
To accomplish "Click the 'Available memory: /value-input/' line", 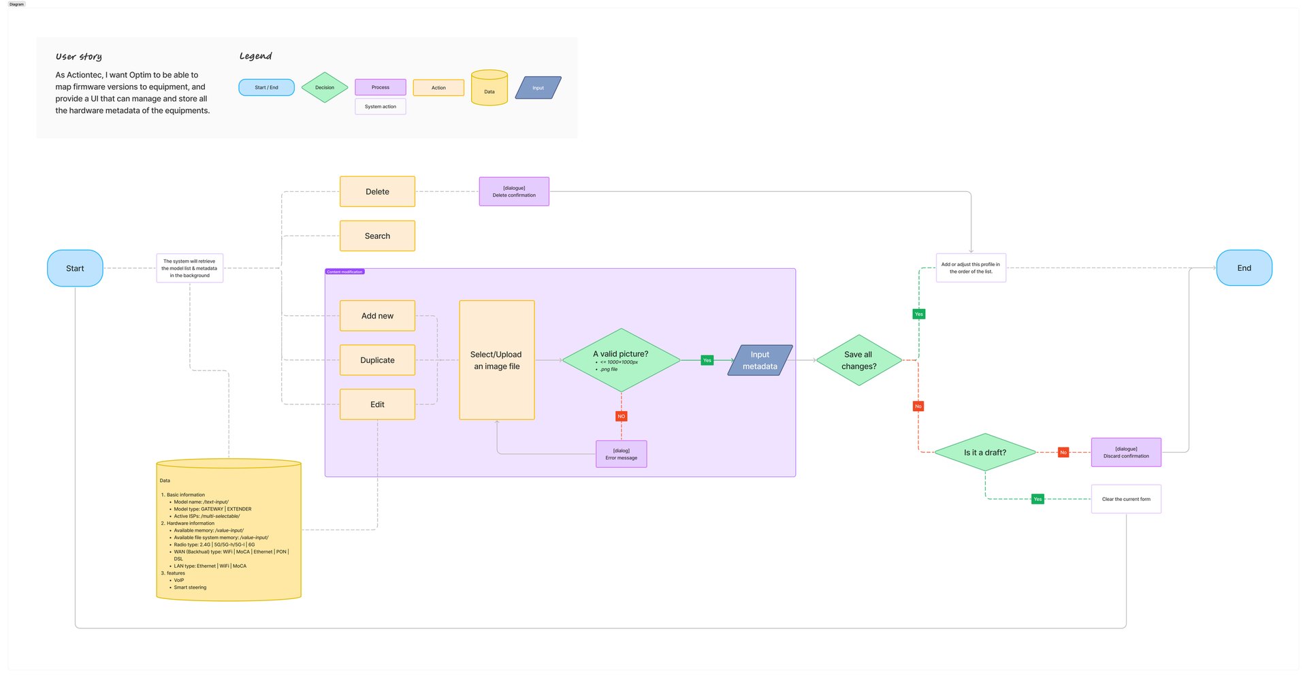I will [x=208, y=530].
